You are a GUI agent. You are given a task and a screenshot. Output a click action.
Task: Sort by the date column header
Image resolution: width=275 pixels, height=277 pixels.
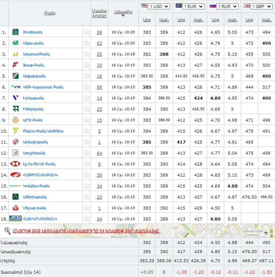(x=123, y=12)
